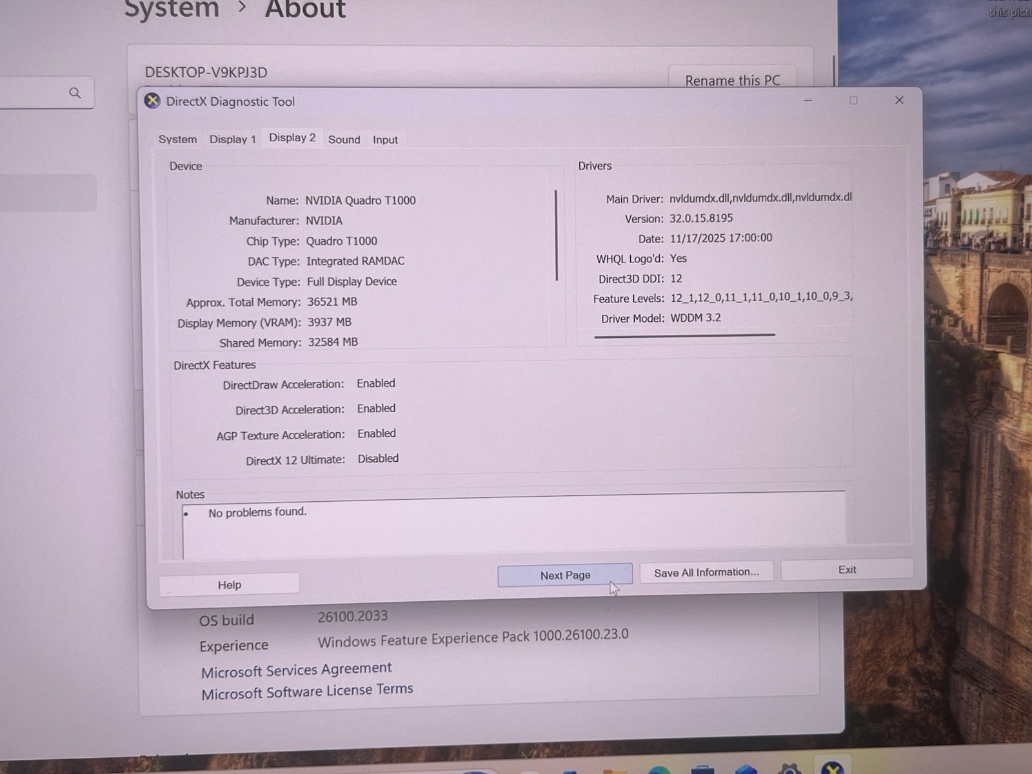Screen dimensions: 1032x774
Task: Click the DirectX Diagnostic Tool title icon
Action: tap(152, 101)
